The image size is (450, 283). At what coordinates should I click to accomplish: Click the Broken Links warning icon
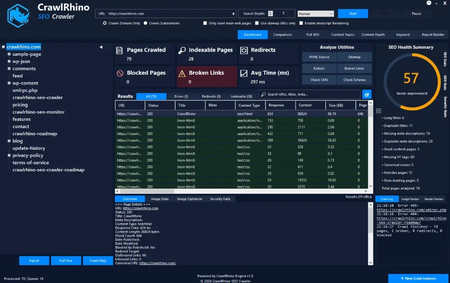coord(182,74)
